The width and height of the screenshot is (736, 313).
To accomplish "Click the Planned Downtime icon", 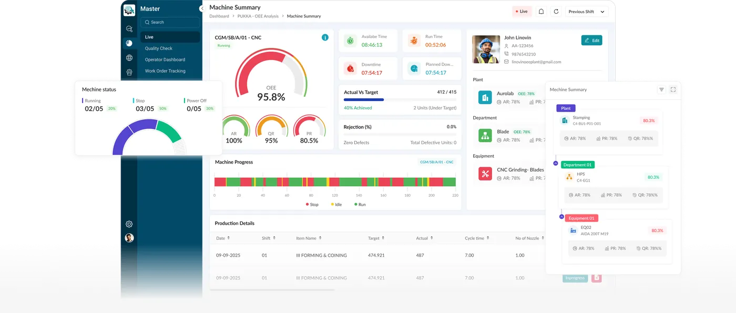I will click(414, 68).
